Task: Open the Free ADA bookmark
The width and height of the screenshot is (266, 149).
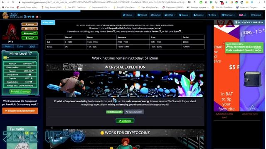Action: pos(148,7)
